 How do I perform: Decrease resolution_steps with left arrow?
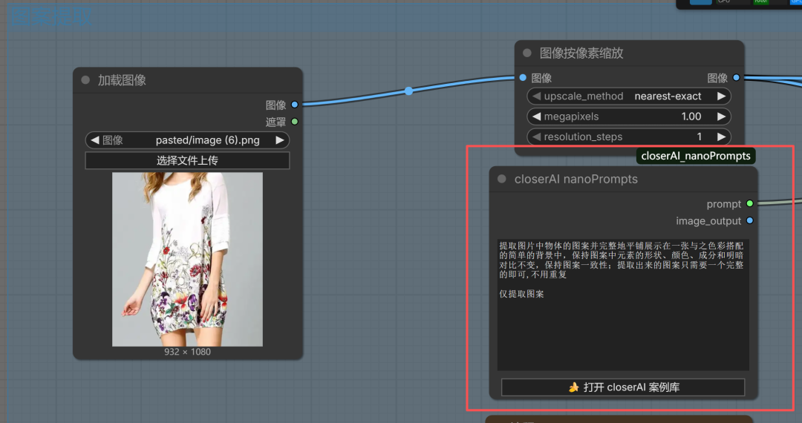(x=536, y=137)
